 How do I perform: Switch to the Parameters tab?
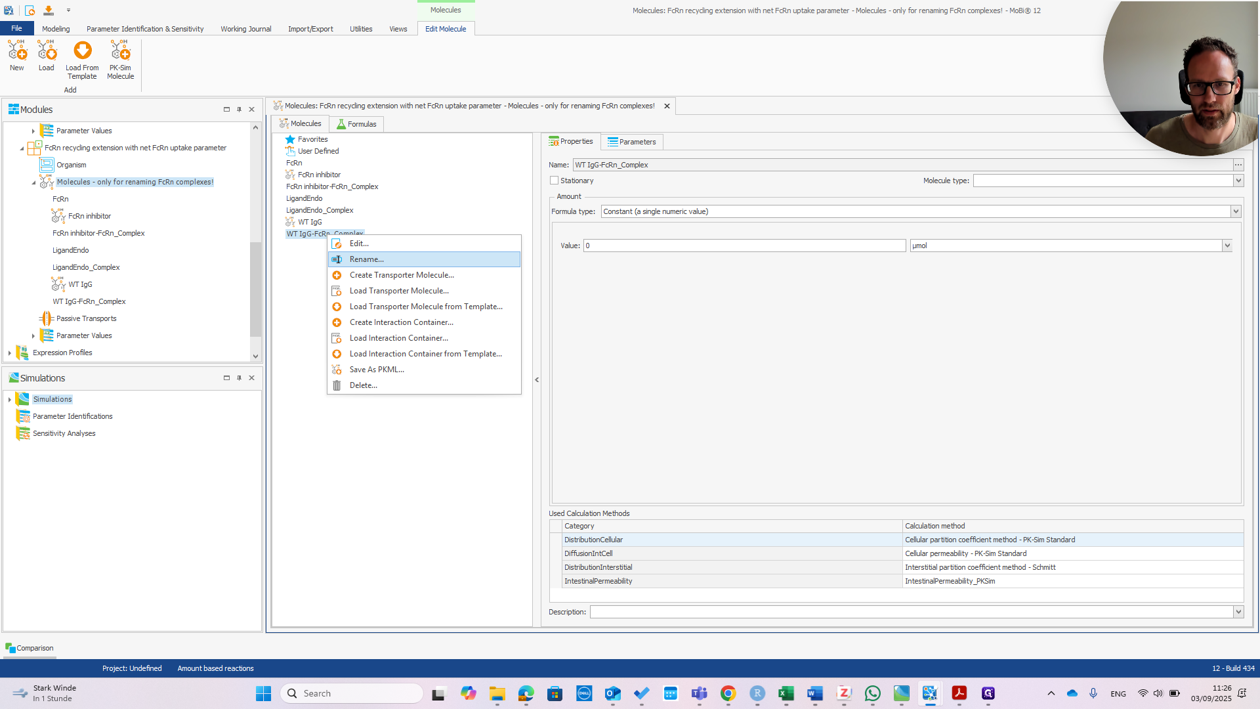(x=631, y=142)
